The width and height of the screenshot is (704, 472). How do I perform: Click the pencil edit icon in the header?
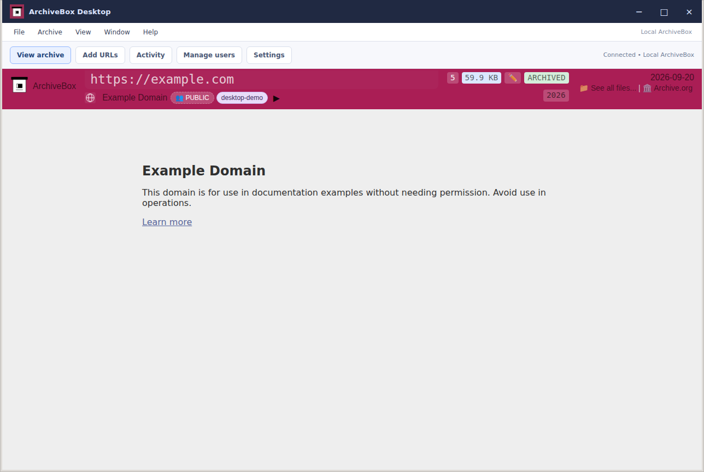(x=513, y=78)
